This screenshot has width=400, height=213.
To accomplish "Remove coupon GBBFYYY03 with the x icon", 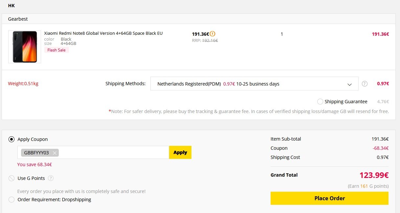I will click(55, 153).
